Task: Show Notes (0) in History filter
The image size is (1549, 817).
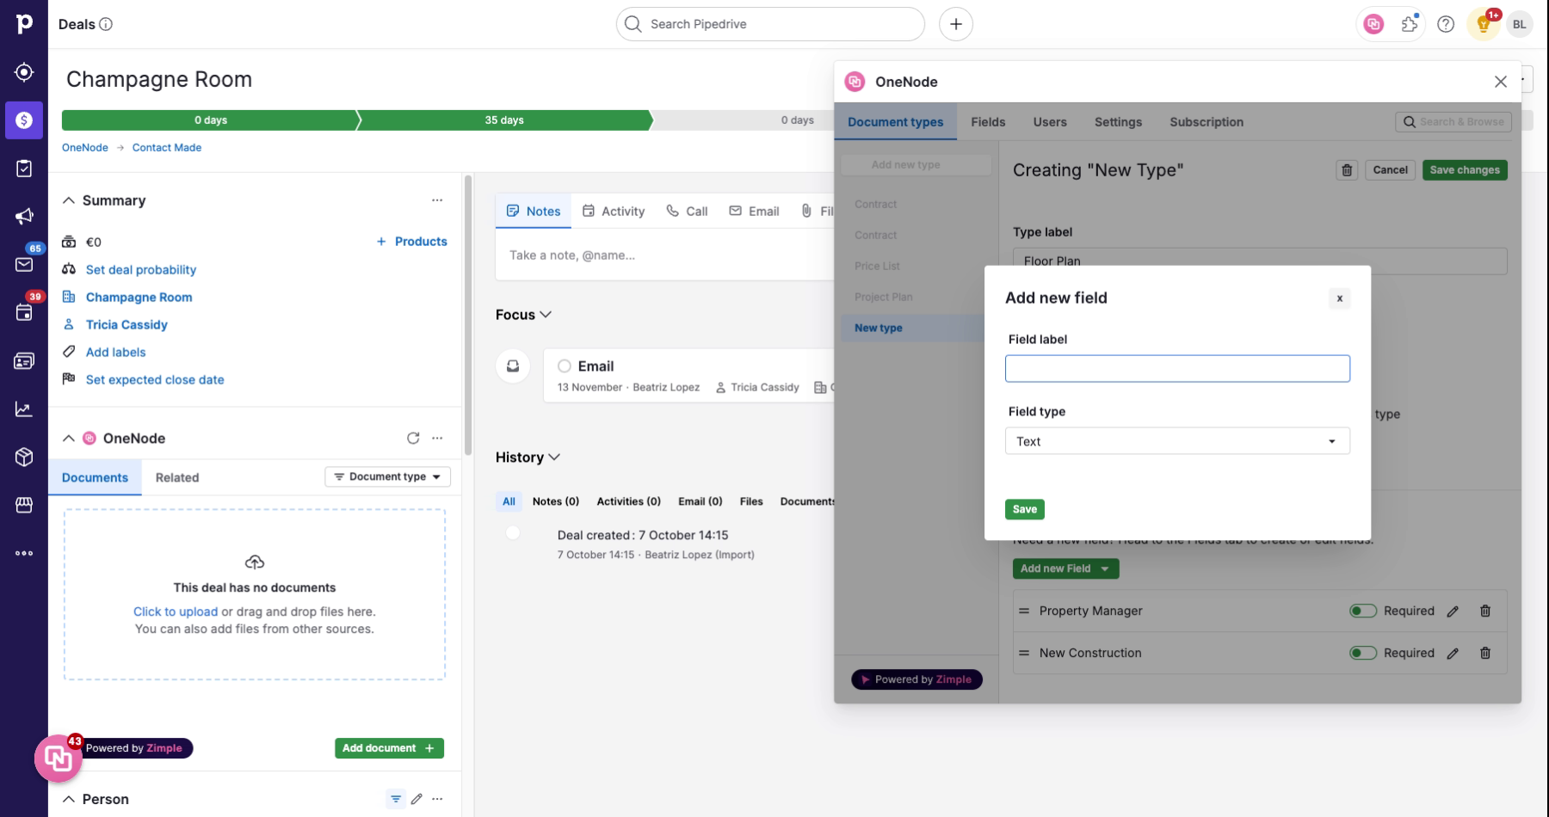Action: pos(556,501)
